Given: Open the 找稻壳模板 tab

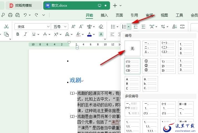Looking at the screenshot, I should pyautogui.click(x=24, y=6).
